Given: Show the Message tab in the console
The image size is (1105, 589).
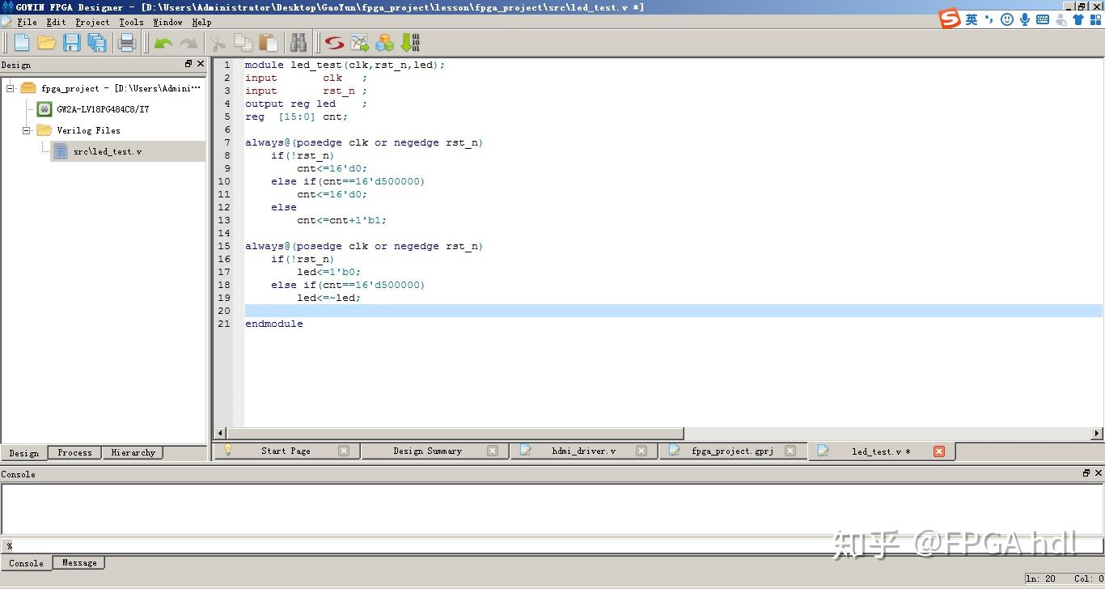Looking at the screenshot, I should [x=79, y=563].
